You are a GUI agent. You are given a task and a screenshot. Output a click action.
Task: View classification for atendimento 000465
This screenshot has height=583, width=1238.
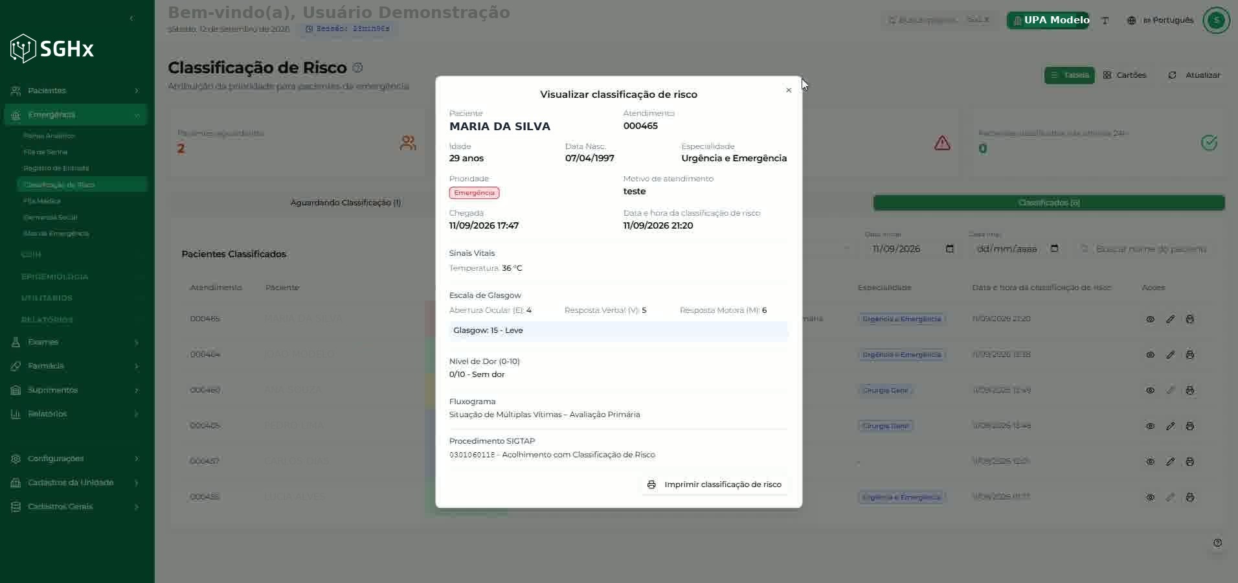(1150, 319)
